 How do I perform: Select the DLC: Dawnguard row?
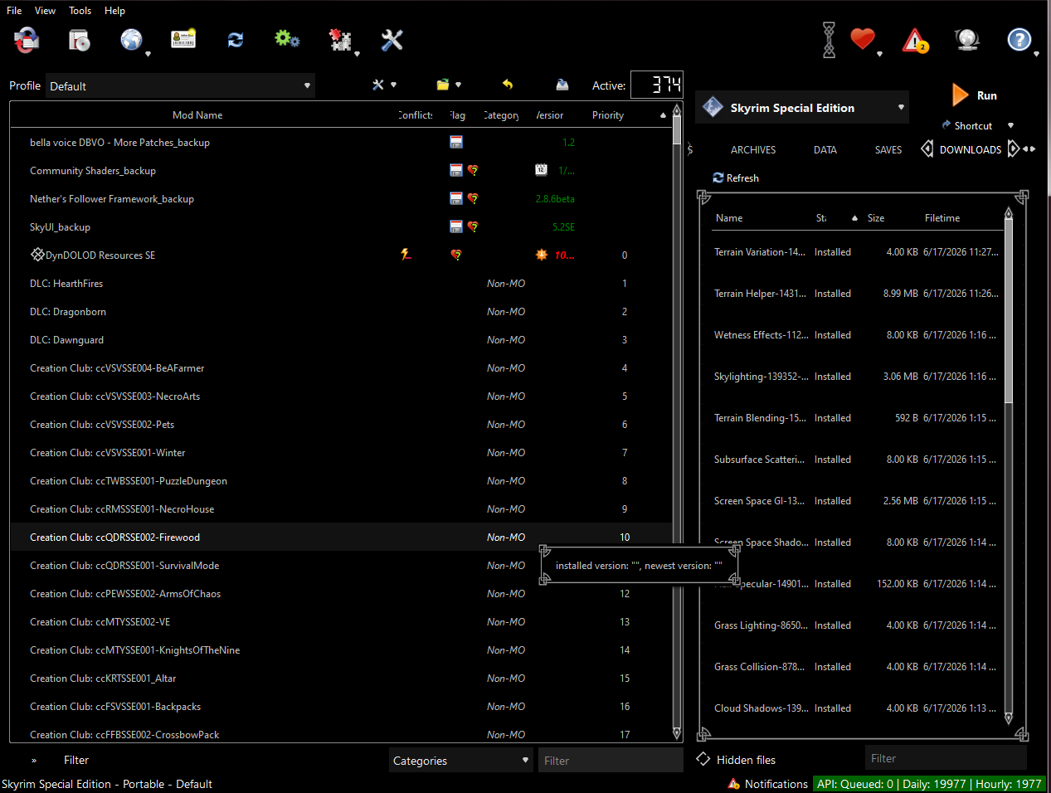pyautogui.click(x=340, y=340)
